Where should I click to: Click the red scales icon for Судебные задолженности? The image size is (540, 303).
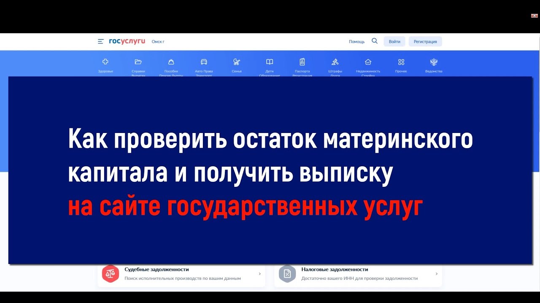point(111,274)
